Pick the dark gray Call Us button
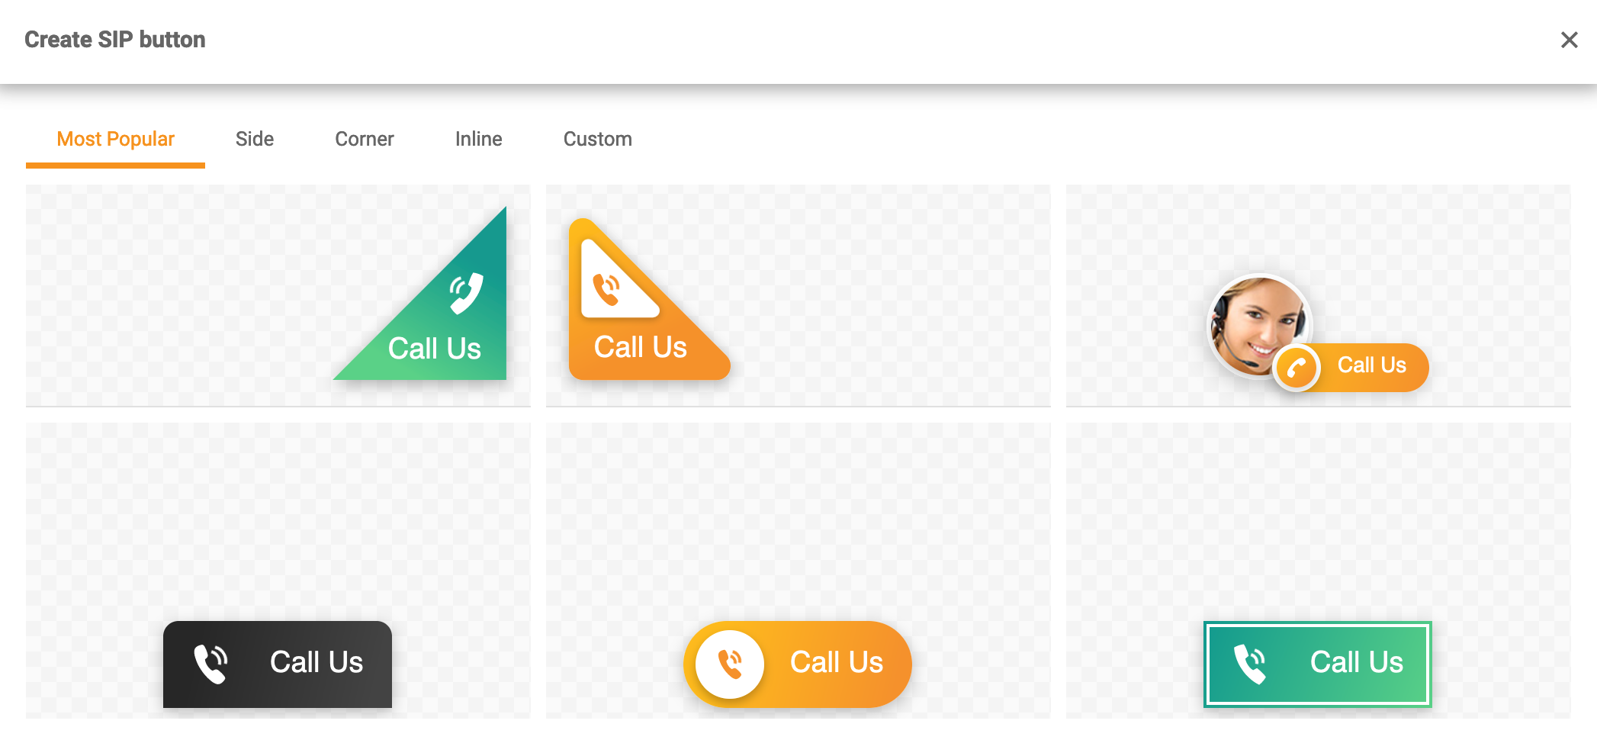Screen dimensions: 1597x740 tap(278, 663)
